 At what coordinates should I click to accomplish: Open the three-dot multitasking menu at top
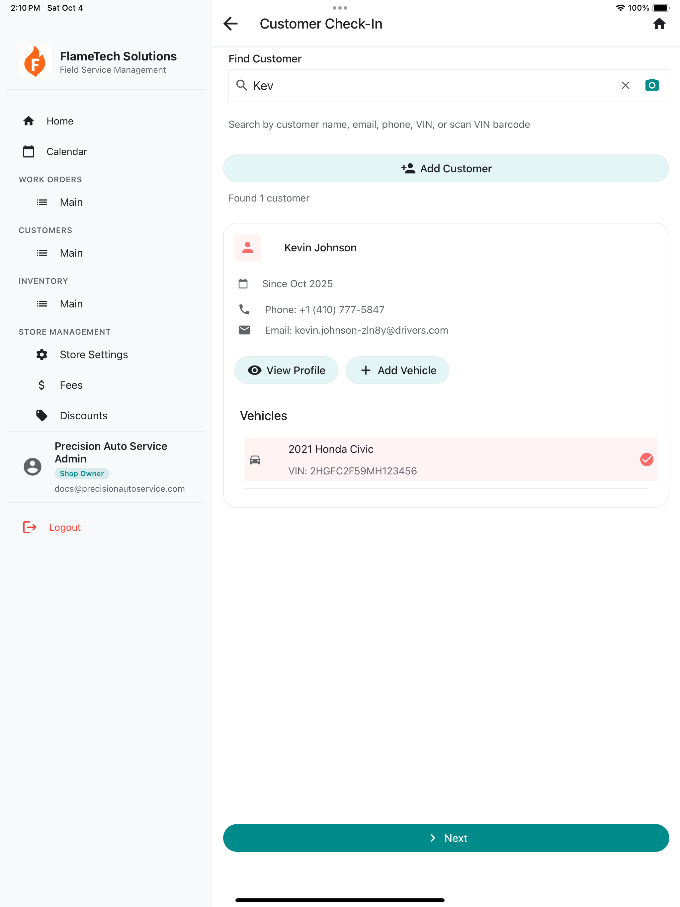340,8
